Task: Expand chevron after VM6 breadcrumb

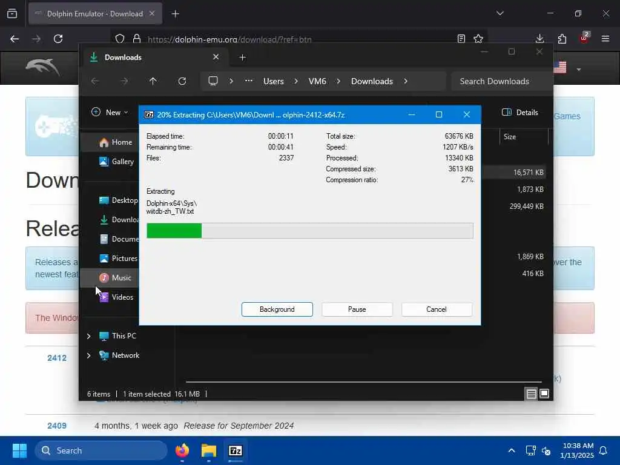Action: [338, 81]
